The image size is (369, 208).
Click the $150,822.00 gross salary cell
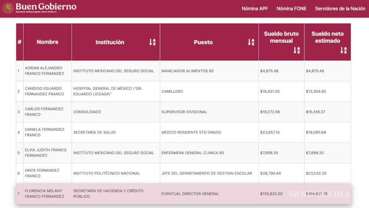(x=271, y=194)
